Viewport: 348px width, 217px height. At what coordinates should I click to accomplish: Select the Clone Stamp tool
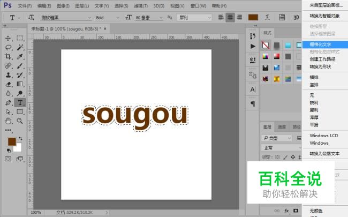(8, 75)
